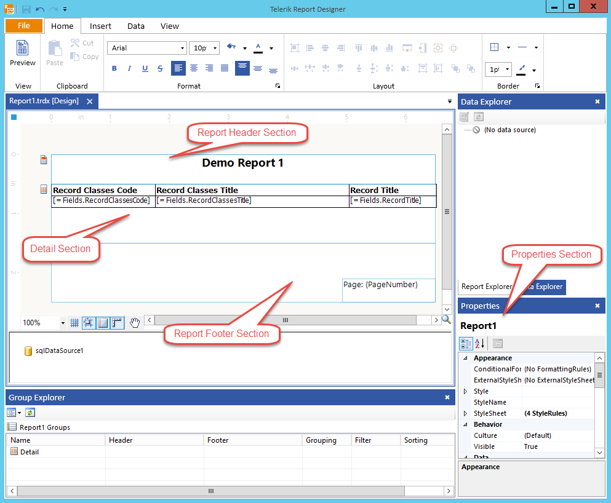Toggle the show grid button

point(74,322)
